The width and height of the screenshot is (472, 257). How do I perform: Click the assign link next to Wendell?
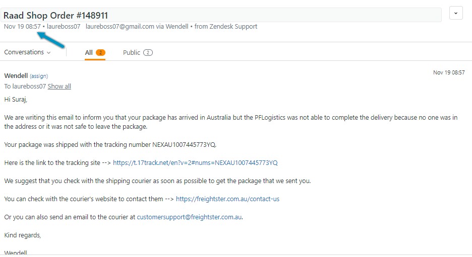pyautogui.click(x=39, y=76)
